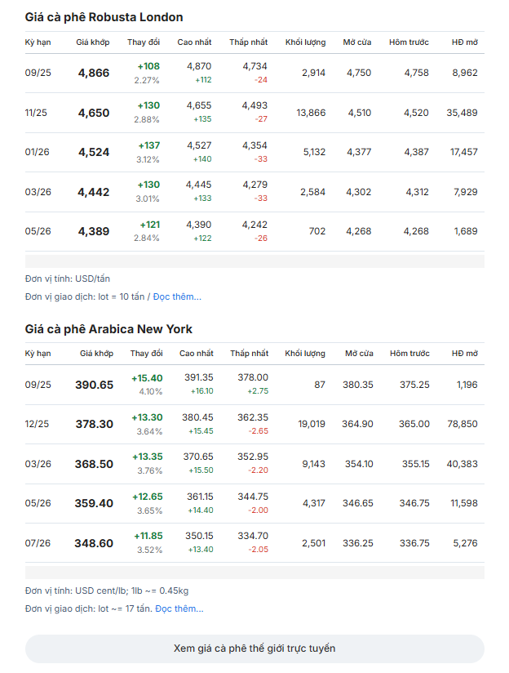Click Arabica horizontal scrollbar track below table
Viewport: 509px width, 673px height.
pos(254,573)
